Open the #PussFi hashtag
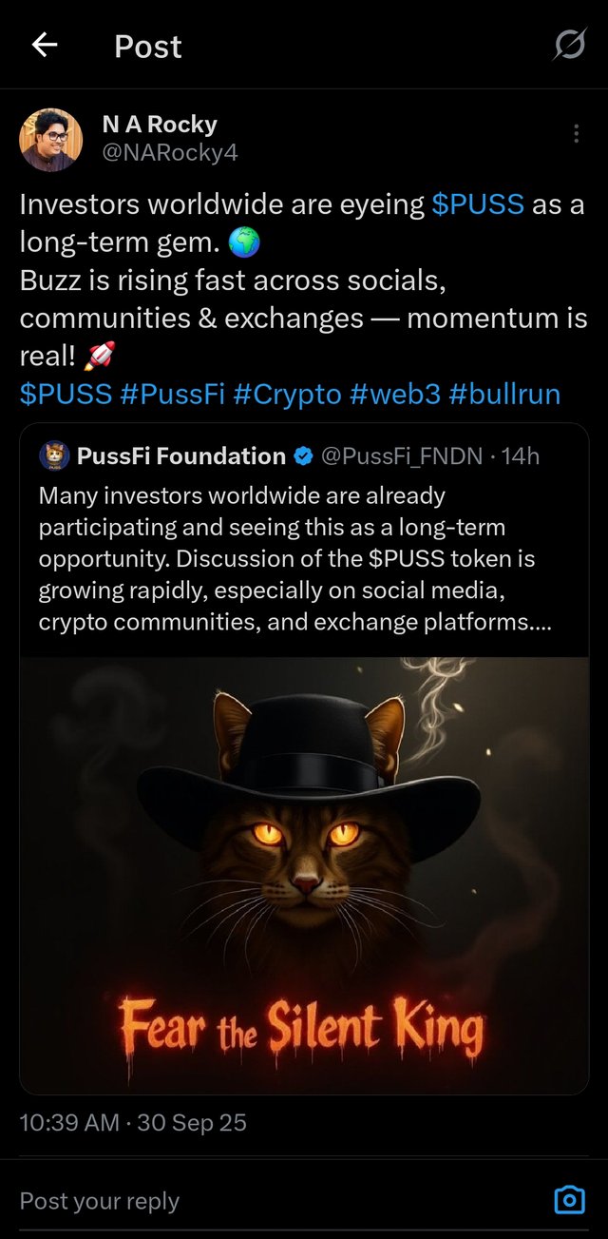This screenshot has width=608, height=1239. (x=172, y=394)
